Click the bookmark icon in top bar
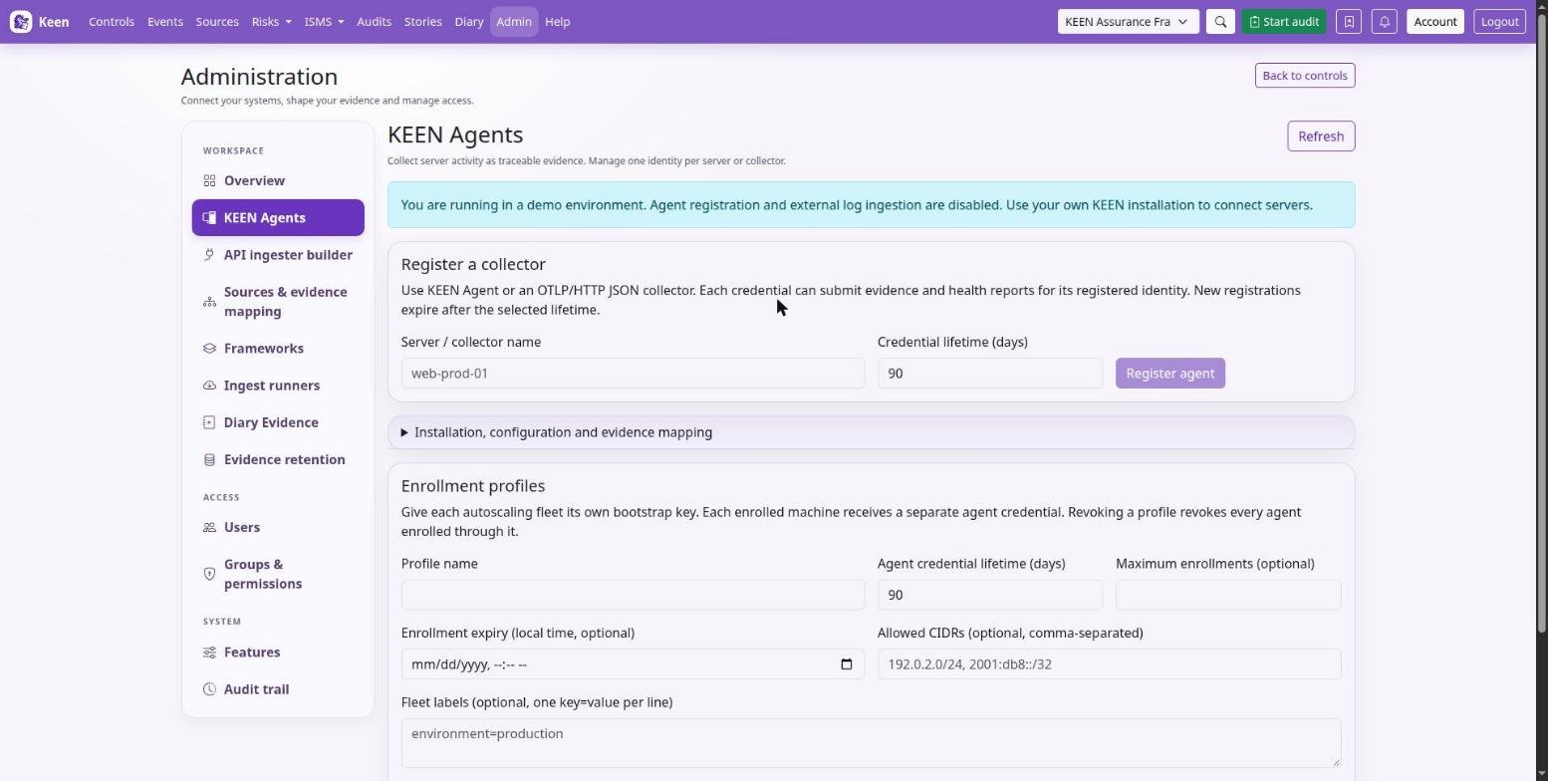Viewport: 1548px width, 781px height. 1349,22
